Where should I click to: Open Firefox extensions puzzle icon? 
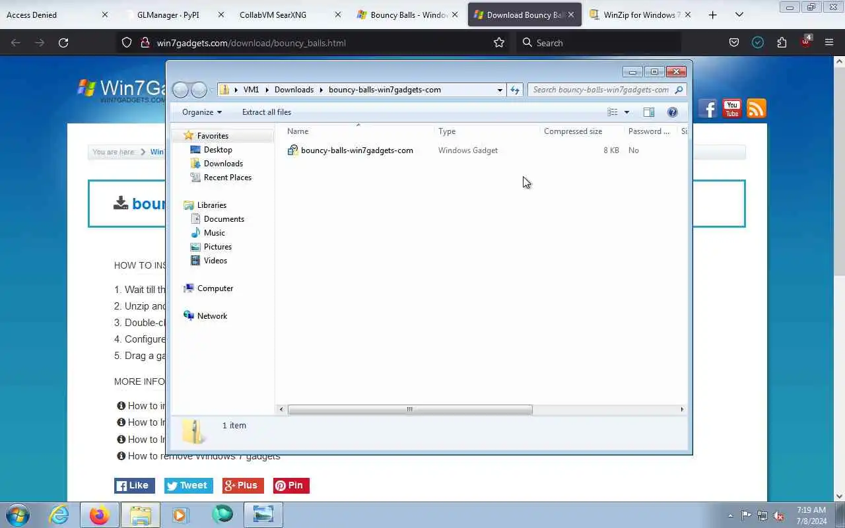tap(782, 43)
